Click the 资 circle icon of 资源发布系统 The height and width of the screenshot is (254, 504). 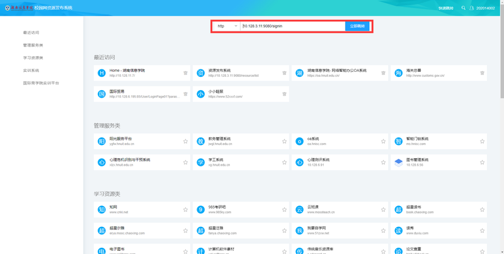(x=200, y=73)
